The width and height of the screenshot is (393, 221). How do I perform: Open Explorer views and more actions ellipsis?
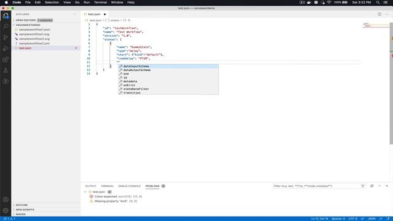[x=74, y=14]
